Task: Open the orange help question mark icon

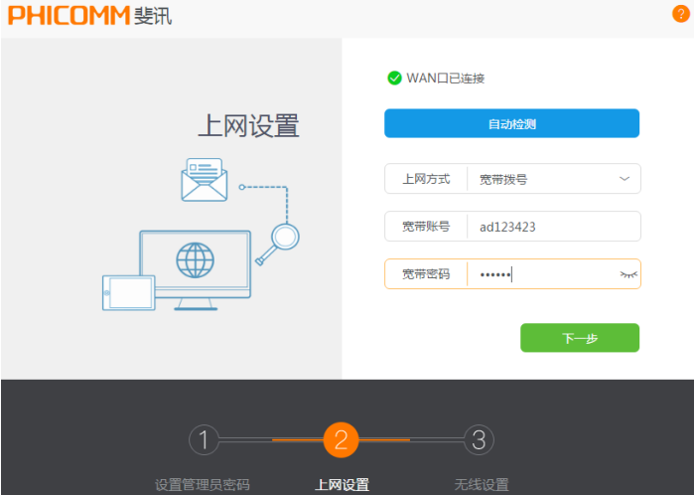Action: click(680, 13)
